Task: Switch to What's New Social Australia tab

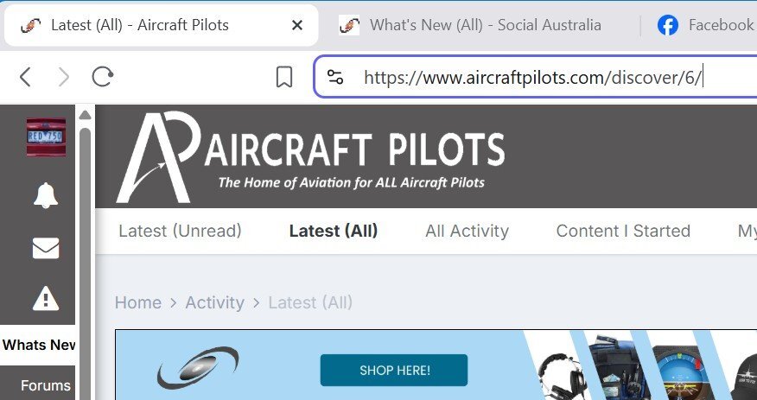Action: coord(471,25)
